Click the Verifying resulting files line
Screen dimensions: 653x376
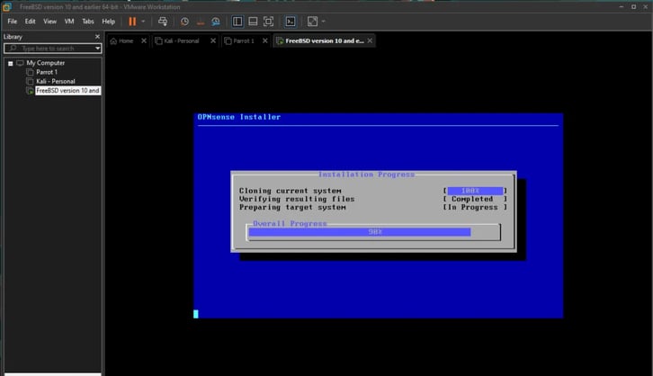297,199
